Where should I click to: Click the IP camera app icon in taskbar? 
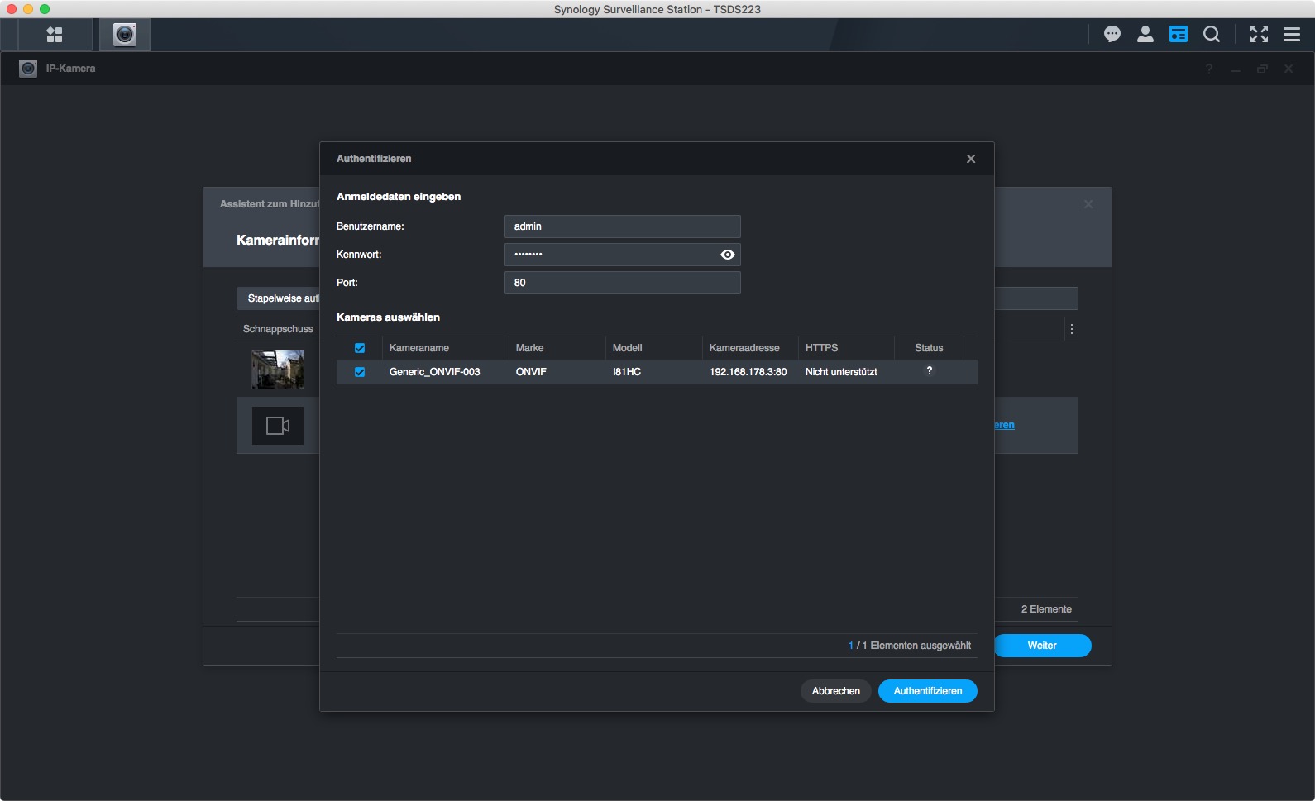(x=125, y=35)
